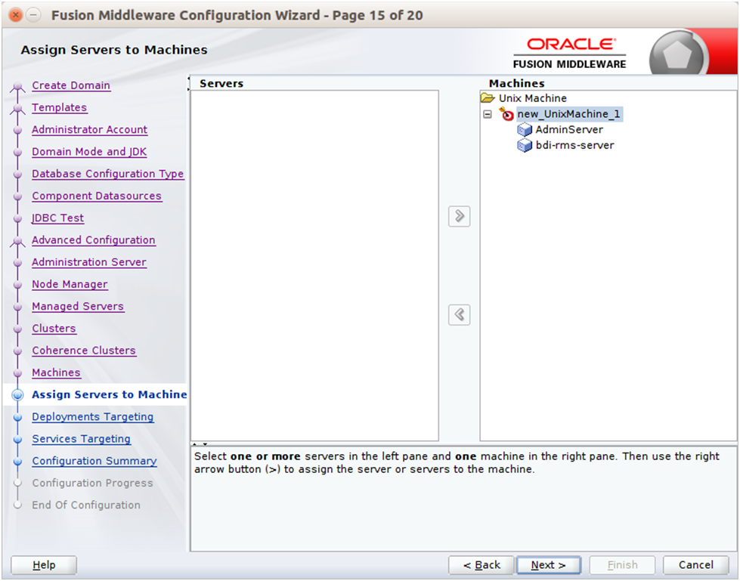Jump to Configuration Summary step

coord(94,461)
